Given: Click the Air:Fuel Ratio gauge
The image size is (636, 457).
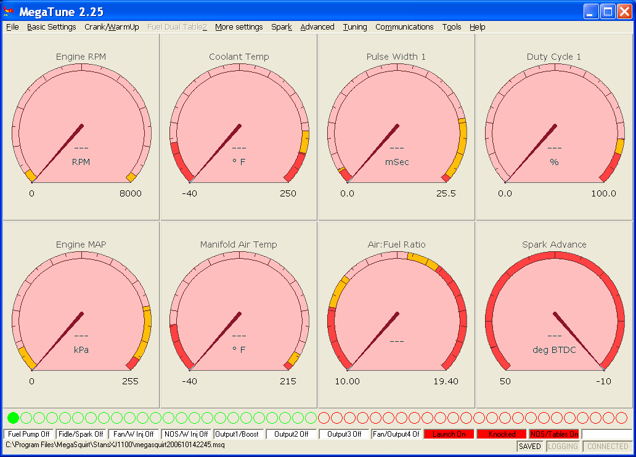Looking at the screenshot, I should [x=396, y=314].
